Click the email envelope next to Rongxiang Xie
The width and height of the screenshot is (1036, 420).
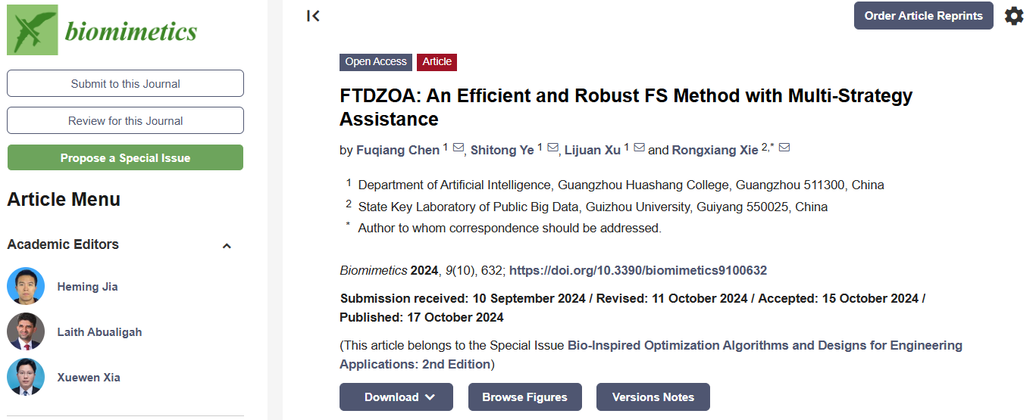point(784,148)
